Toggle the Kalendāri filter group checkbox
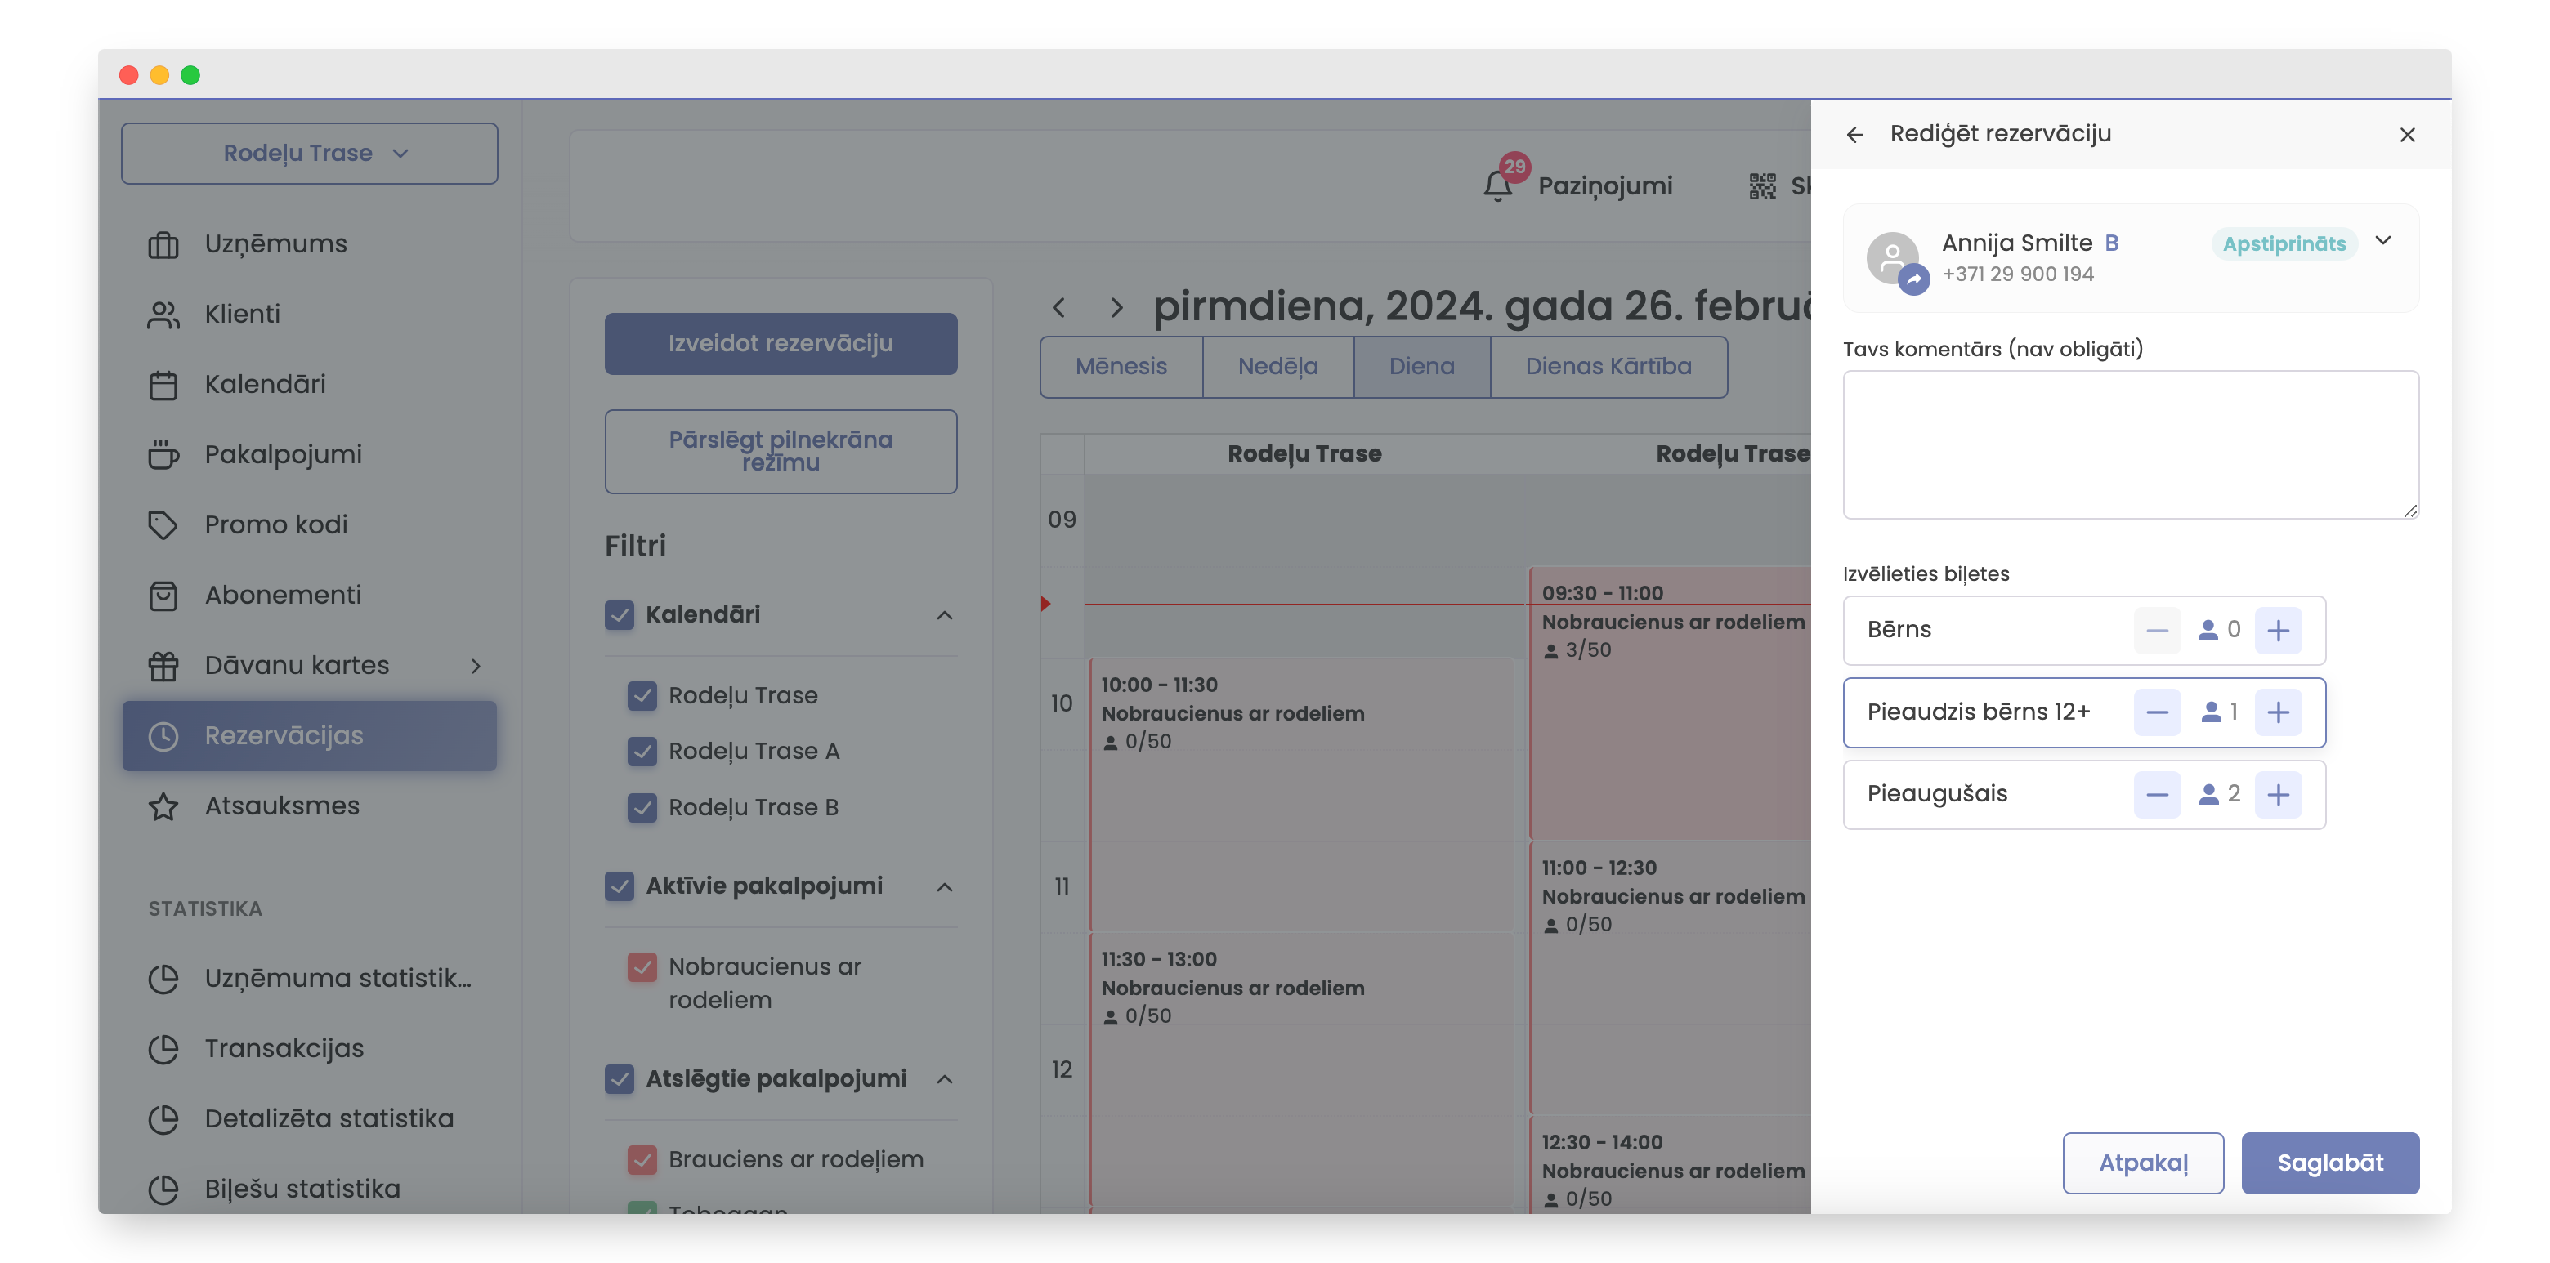This screenshot has width=2550, height=1263. tap(620, 614)
